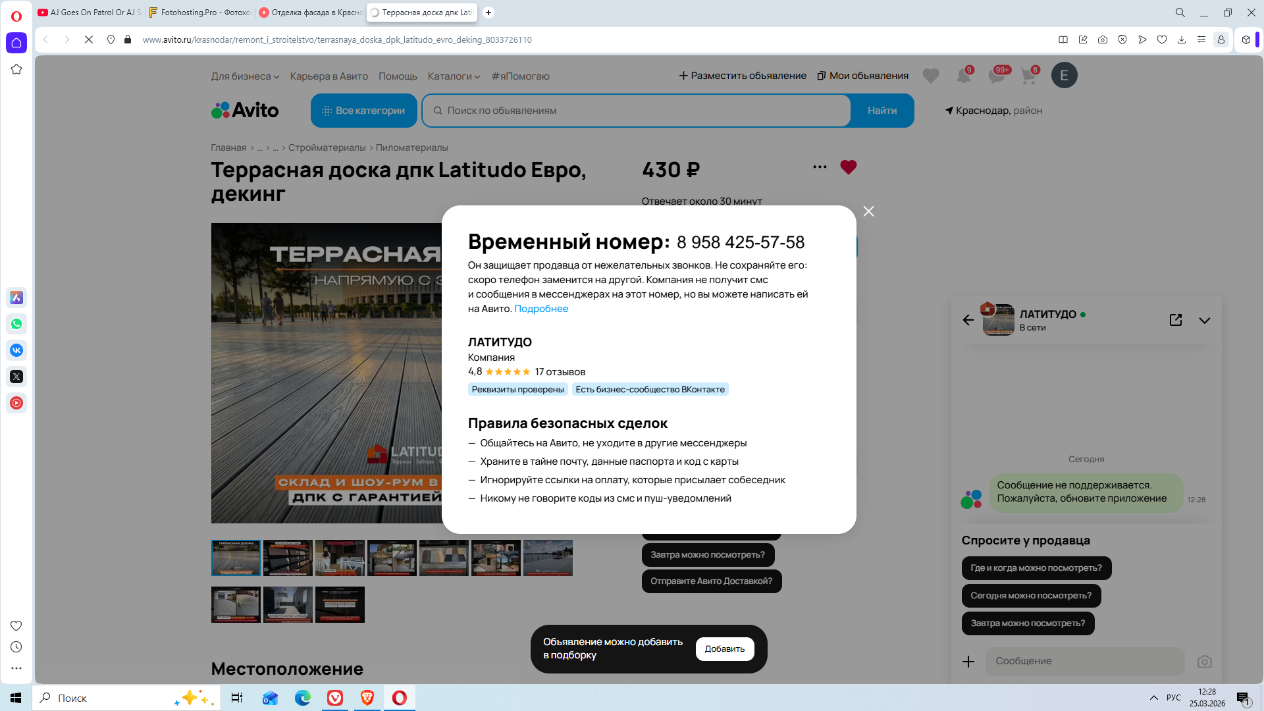Collapse the chat panel with chevron
This screenshot has width=1264, height=711.
(x=1204, y=321)
